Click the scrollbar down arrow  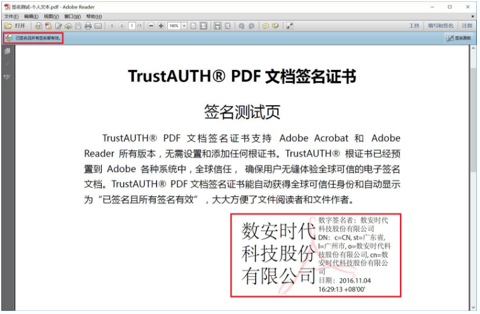coord(473,308)
